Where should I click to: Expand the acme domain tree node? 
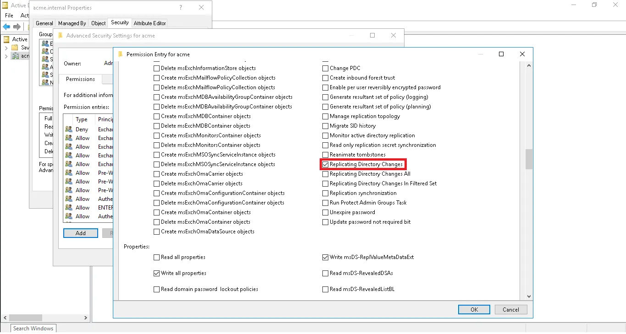(x=6, y=56)
